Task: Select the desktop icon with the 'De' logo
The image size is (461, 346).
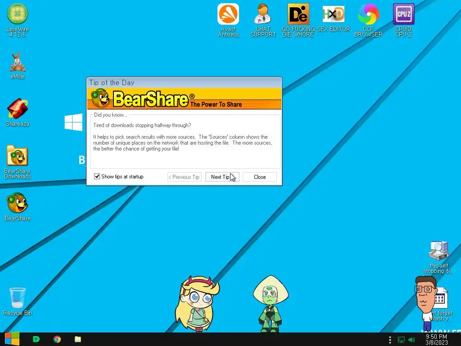Action: (298, 20)
